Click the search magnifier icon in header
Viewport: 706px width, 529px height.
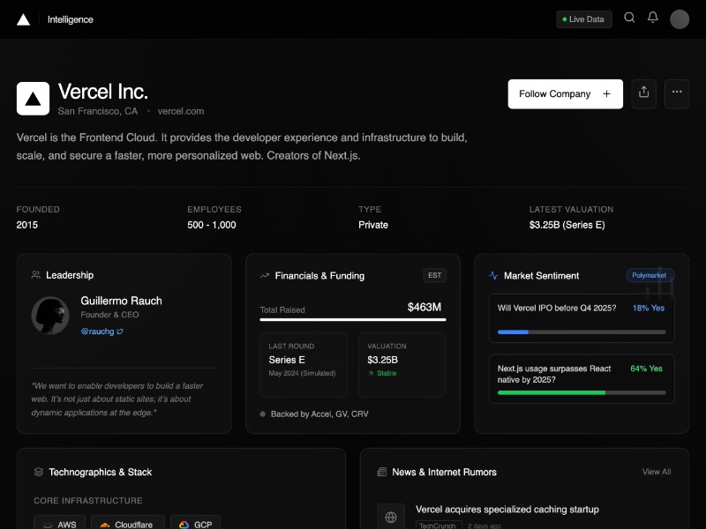point(629,18)
